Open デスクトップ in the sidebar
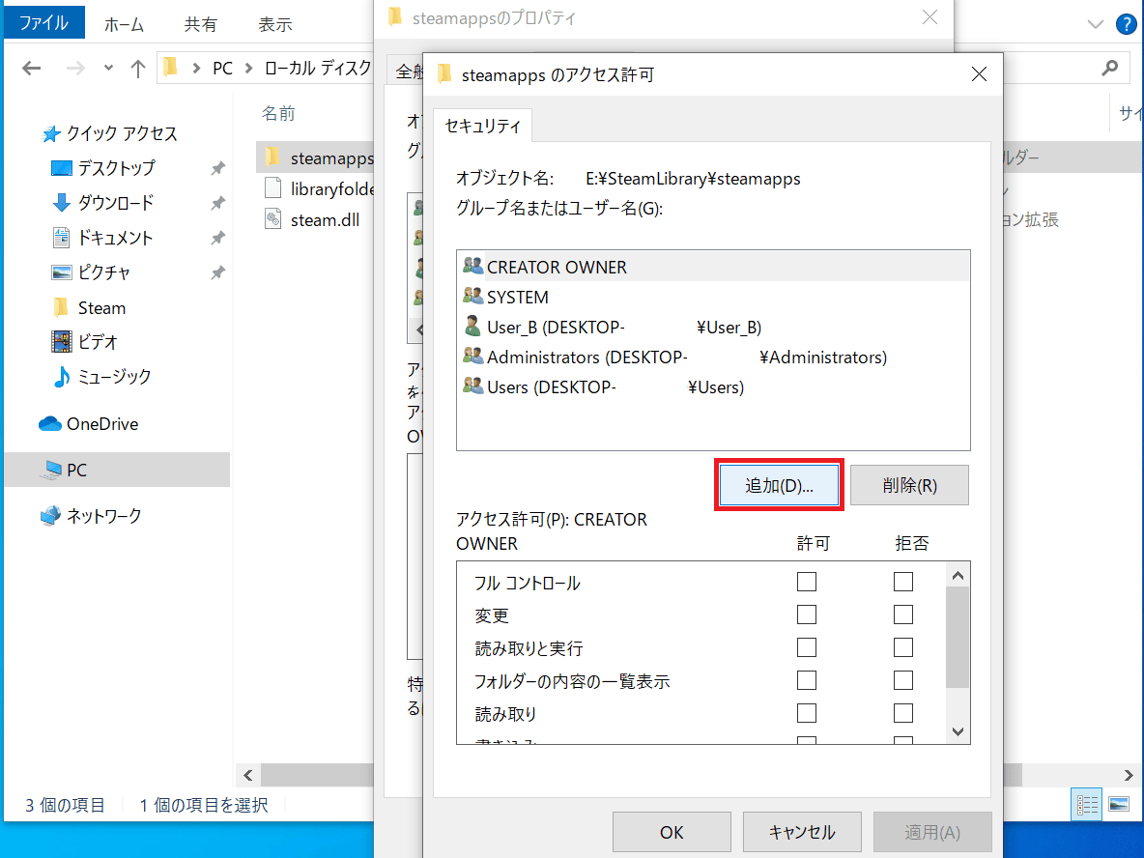This screenshot has width=1144, height=858. pyautogui.click(x=116, y=168)
